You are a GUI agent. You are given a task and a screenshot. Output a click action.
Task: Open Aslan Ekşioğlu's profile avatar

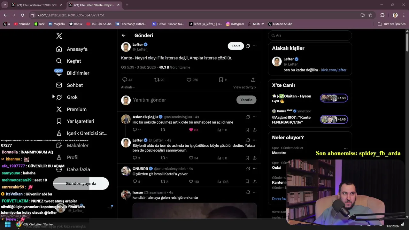126,119
